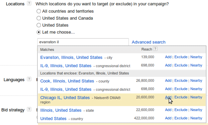Show Nearby for IL-9 in enclosing locations

tap(196, 89)
